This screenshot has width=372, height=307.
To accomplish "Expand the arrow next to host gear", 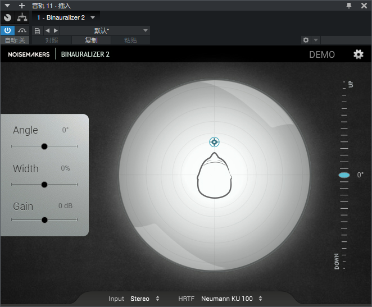I will pos(316,40).
